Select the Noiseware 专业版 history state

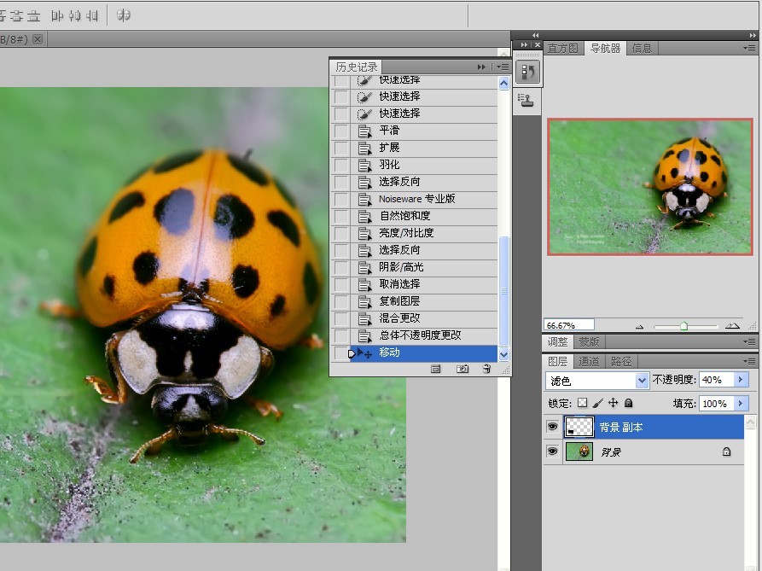click(417, 199)
